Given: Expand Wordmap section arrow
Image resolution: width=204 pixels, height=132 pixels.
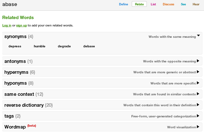Looking at the screenshot, I should click(x=198, y=127).
